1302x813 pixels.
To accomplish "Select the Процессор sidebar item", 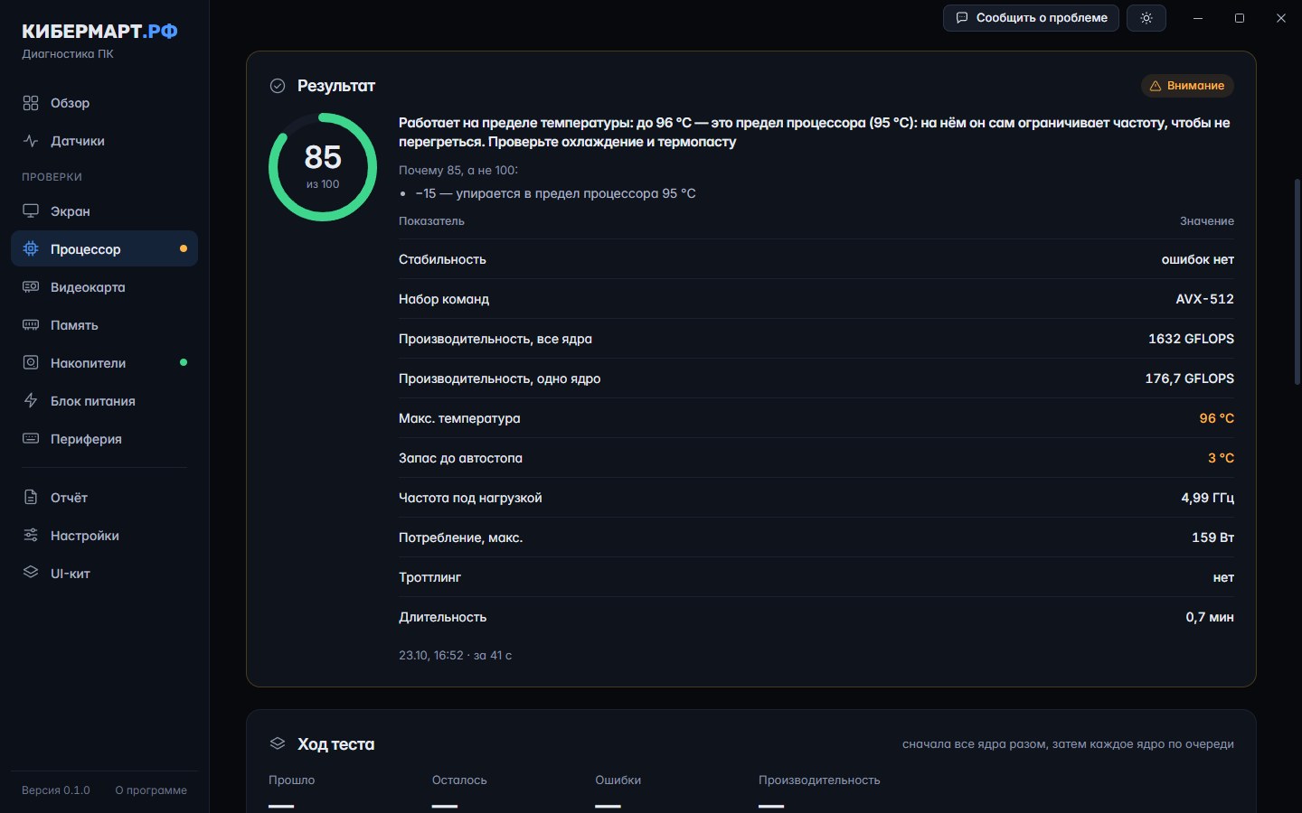I will click(104, 249).
